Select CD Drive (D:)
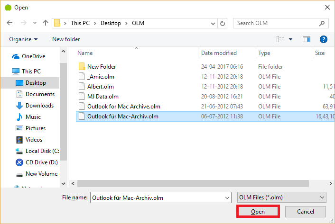This screenshot has height=224, width=335. click(x=37, y=162)
